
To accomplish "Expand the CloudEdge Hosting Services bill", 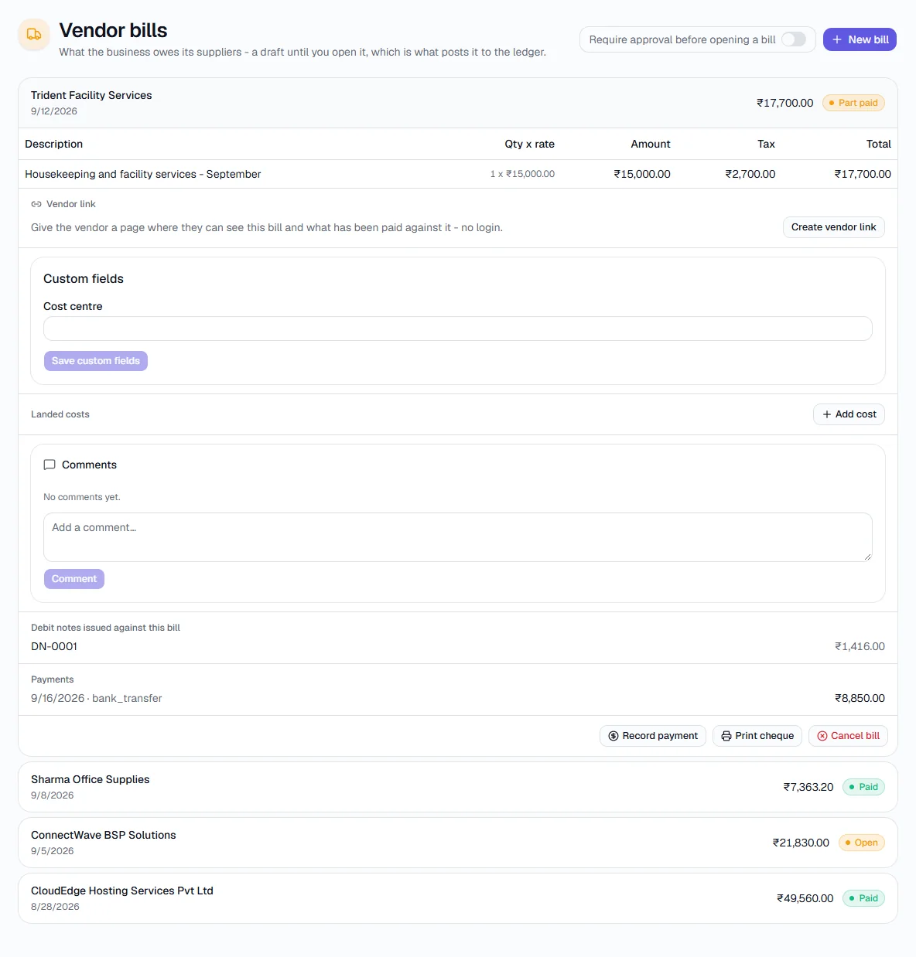I will pos(458,898).
